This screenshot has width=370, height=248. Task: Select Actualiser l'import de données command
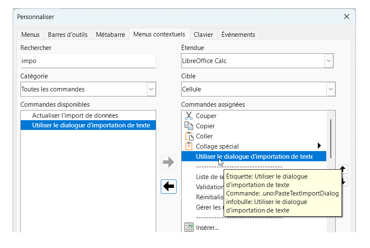click(75, 115)
